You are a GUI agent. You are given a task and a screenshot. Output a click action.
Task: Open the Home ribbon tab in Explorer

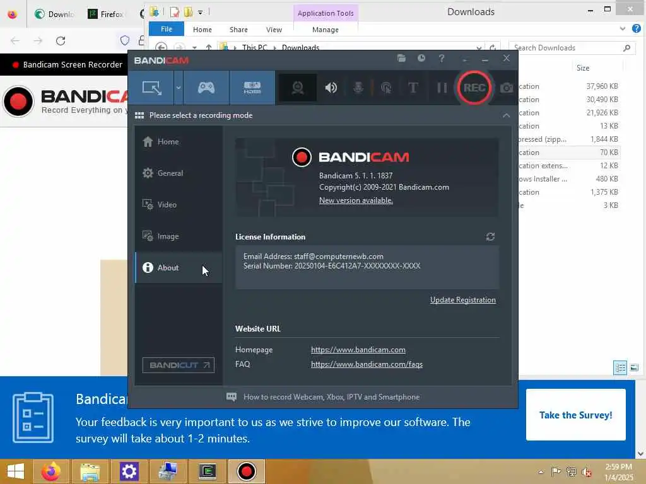pos(203,30)
